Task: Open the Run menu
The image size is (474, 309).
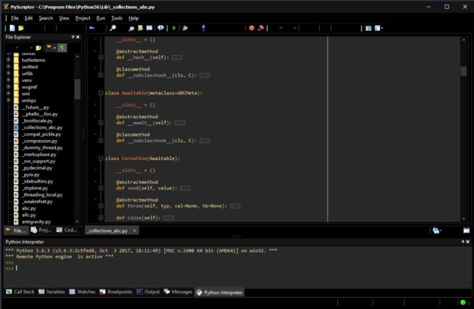Action: 100,18
